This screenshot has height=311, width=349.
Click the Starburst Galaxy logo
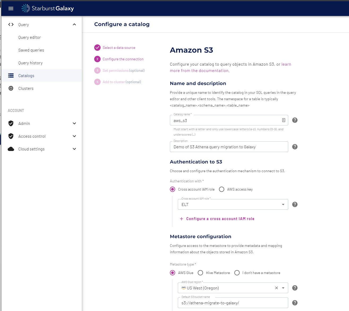point(48,8)
